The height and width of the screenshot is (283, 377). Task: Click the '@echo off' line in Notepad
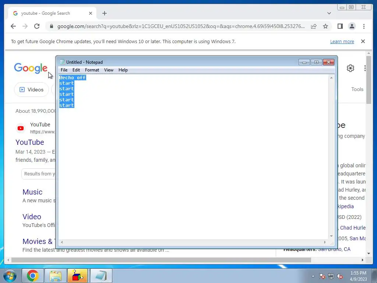coord(73,78)
